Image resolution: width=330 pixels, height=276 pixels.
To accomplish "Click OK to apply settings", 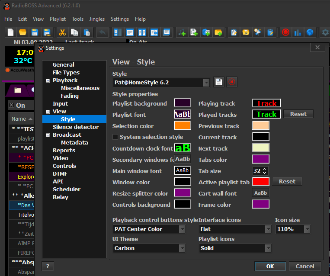I will click(270, 266).
